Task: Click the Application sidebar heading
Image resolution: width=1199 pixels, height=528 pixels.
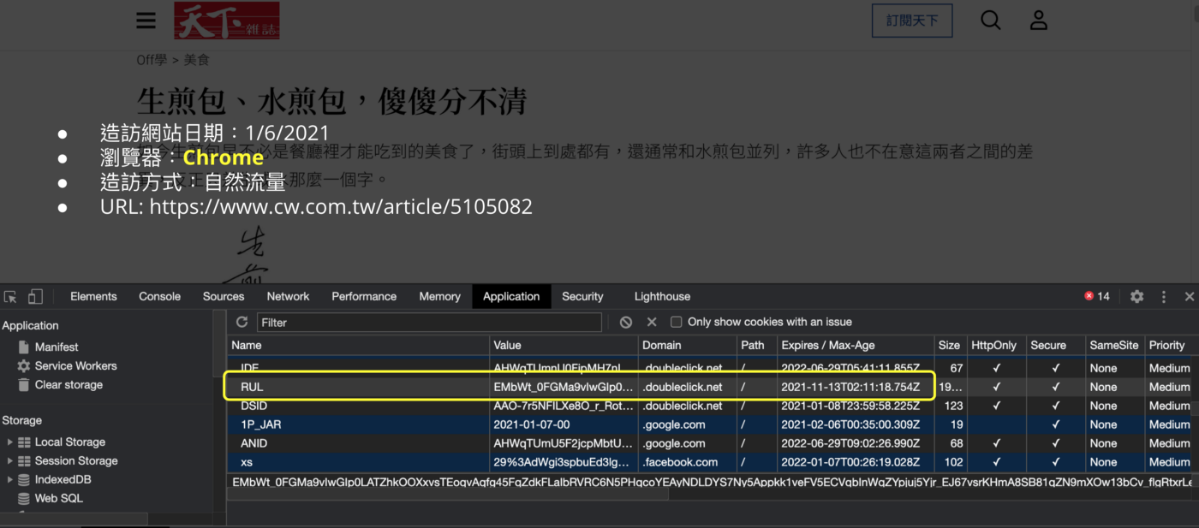Action: 31,326
